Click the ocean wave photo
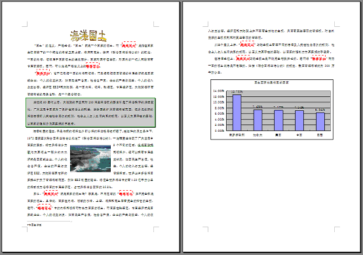The image size is (363, 255). 90,159
